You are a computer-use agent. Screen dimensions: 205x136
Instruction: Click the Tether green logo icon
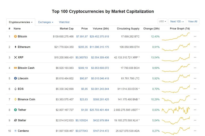tap(15, 110)
